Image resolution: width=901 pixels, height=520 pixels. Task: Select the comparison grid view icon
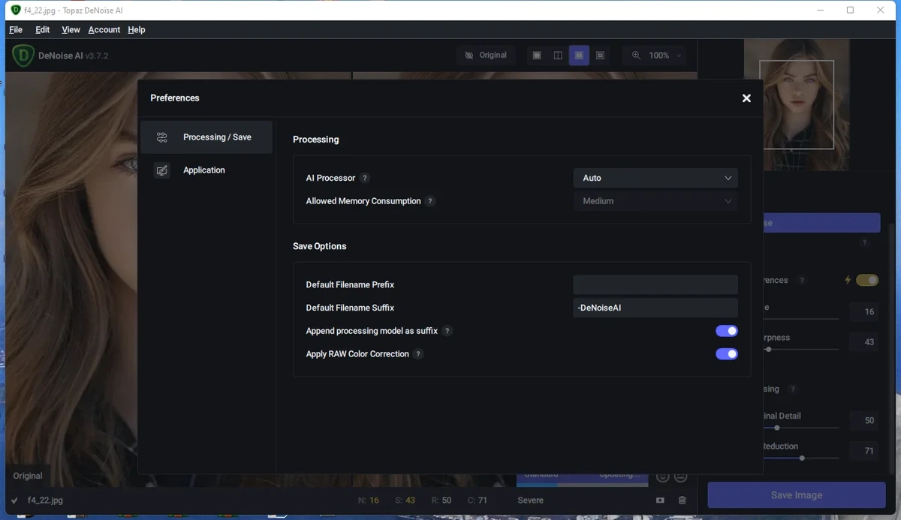pos(600,56)
